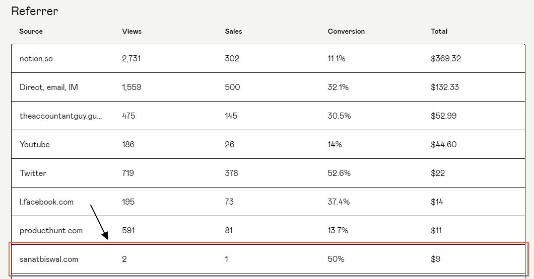Screen dimensions: 534x279
Task: Click the $9 total for sanatbiswal.com
Action: tap(435, 259)
